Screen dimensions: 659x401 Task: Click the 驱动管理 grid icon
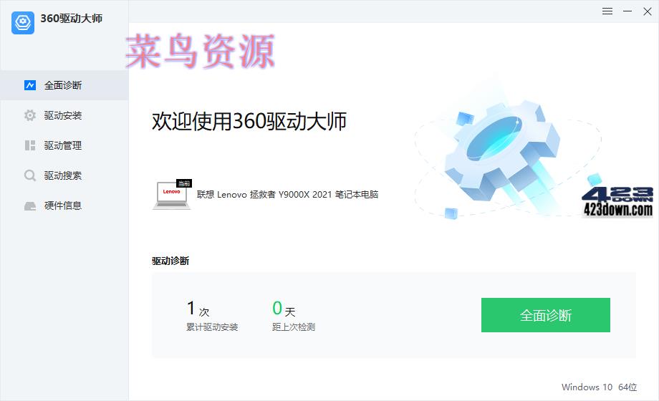30,145
